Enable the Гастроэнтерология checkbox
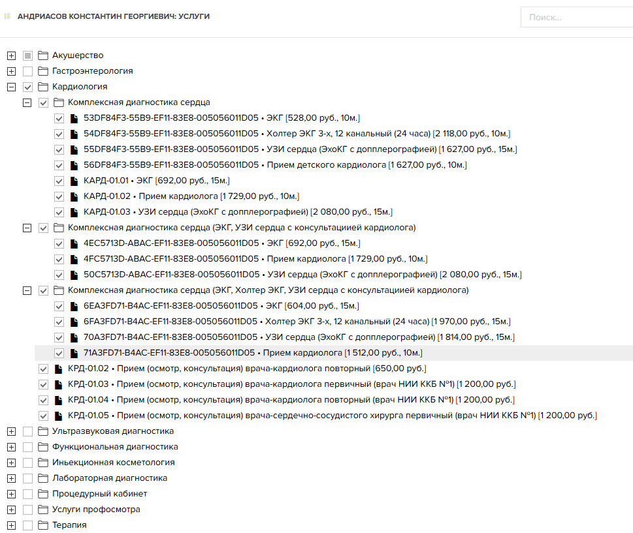This screenshot has height=533, width=633. (x=27, y=71)
